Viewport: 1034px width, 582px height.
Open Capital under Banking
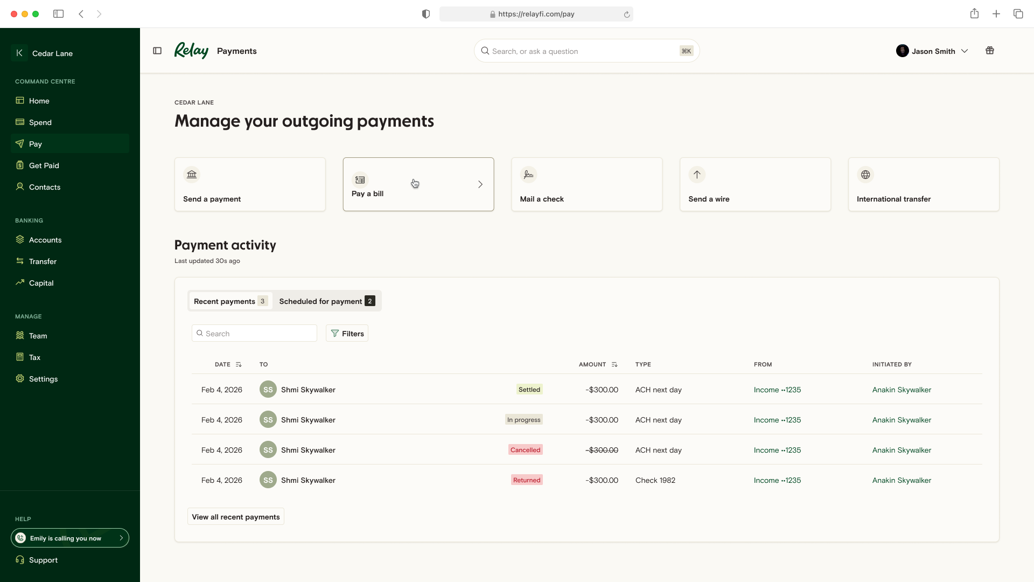click(41, 283)
